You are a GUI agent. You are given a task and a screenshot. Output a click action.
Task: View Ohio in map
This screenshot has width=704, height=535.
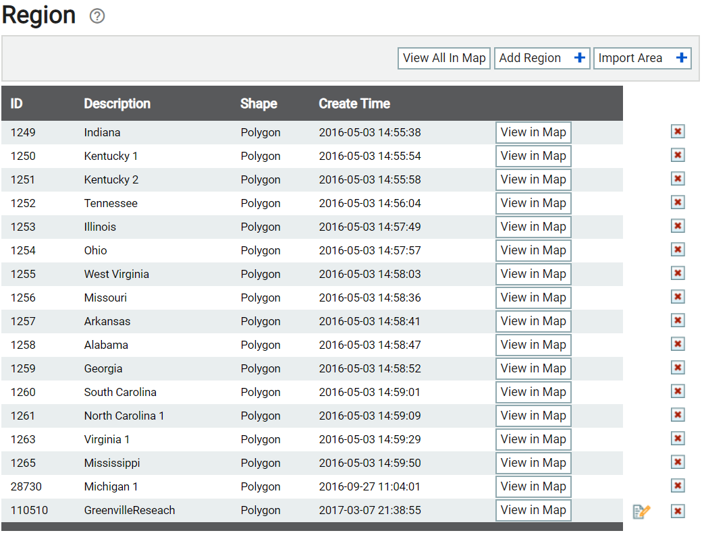[x=533, y=250]
